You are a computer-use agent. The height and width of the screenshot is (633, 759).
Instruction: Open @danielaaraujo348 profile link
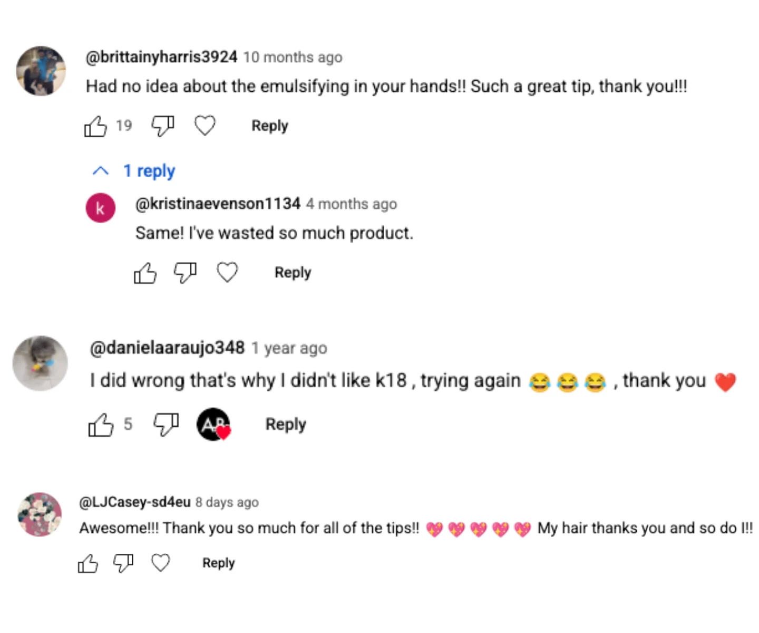[167, 348]
